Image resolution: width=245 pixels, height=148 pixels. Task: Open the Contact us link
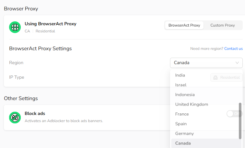(233, 49)
